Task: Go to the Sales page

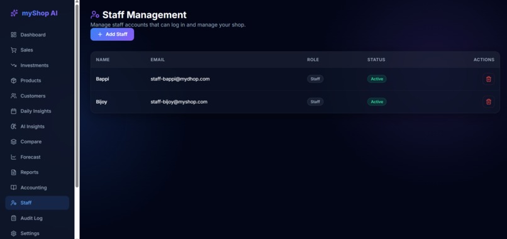Action: (37, 50)
